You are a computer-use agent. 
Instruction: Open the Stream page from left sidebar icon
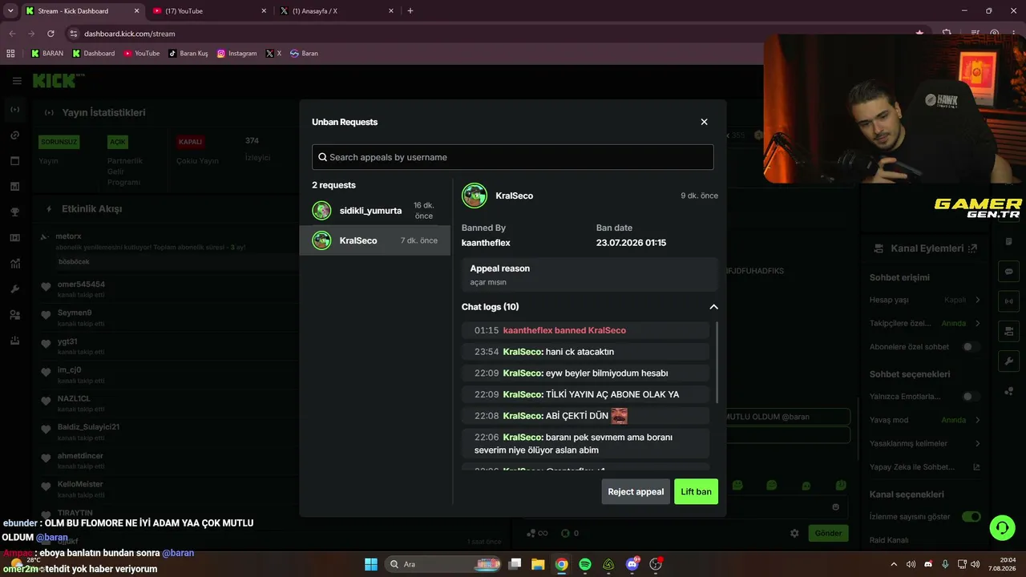pyautogui.click(x=15, y=110)
